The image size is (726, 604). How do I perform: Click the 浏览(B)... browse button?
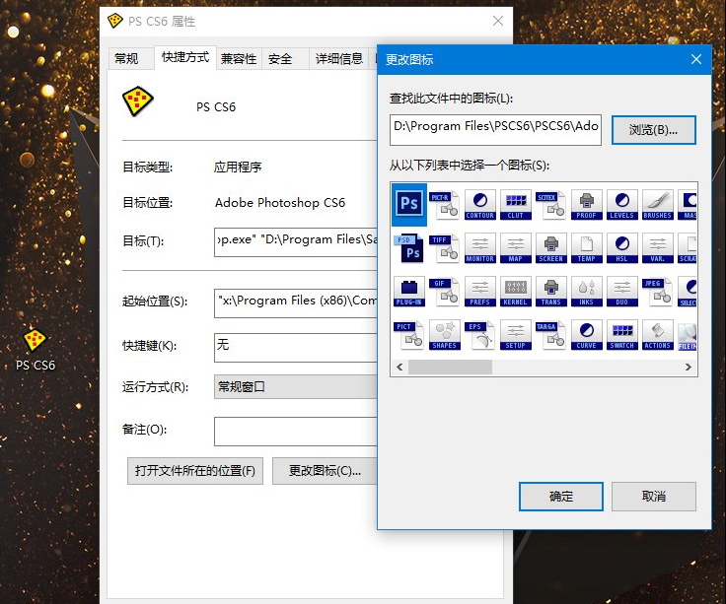click(653, 130)
